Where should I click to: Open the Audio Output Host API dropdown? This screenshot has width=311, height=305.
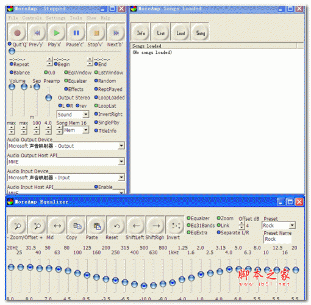coord(121,162)
